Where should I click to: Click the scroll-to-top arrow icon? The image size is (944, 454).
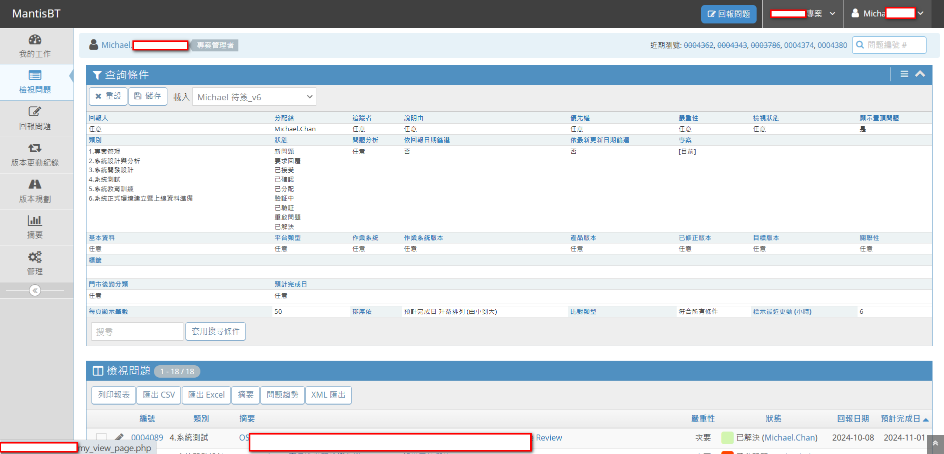coord(935,444)
